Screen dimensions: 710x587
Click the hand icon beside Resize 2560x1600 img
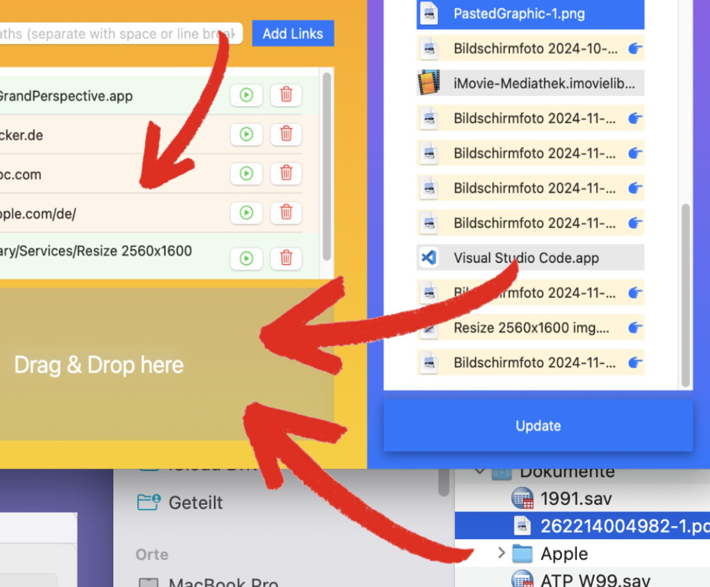click(x=635, y=327)
